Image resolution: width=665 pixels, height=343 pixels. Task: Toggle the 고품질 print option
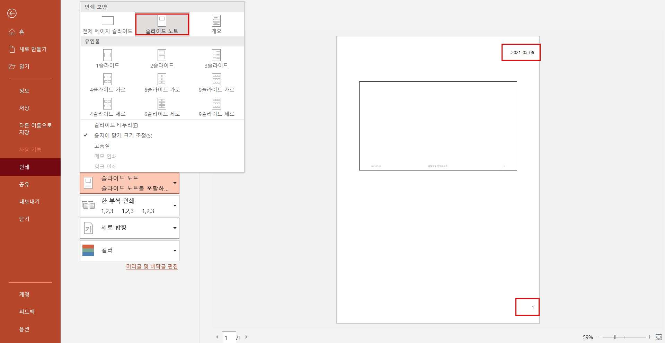click(x=162, y=146)
